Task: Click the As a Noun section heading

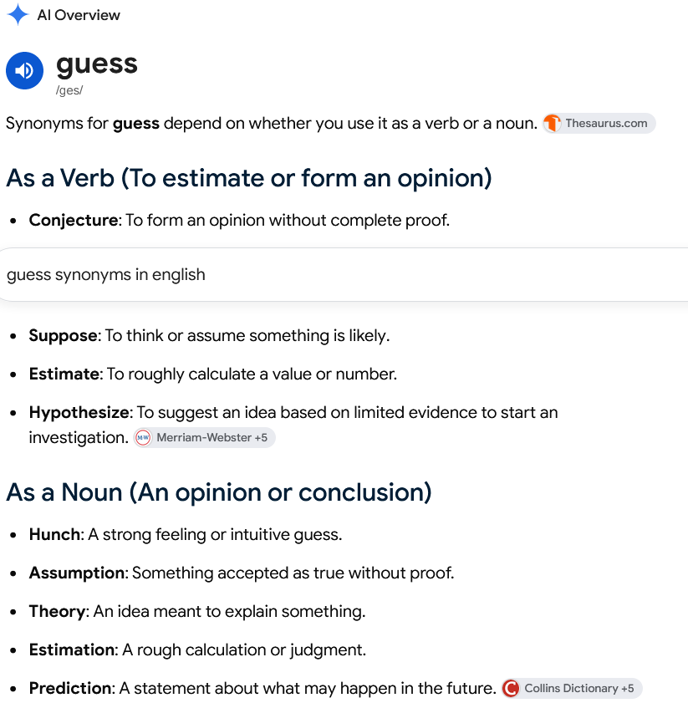Action: pos(219,492)
